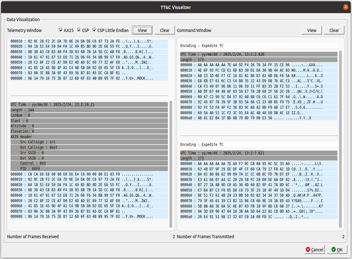Click the PID : 0XF0 row
352x259 pixels.
[x=89, y=169]
